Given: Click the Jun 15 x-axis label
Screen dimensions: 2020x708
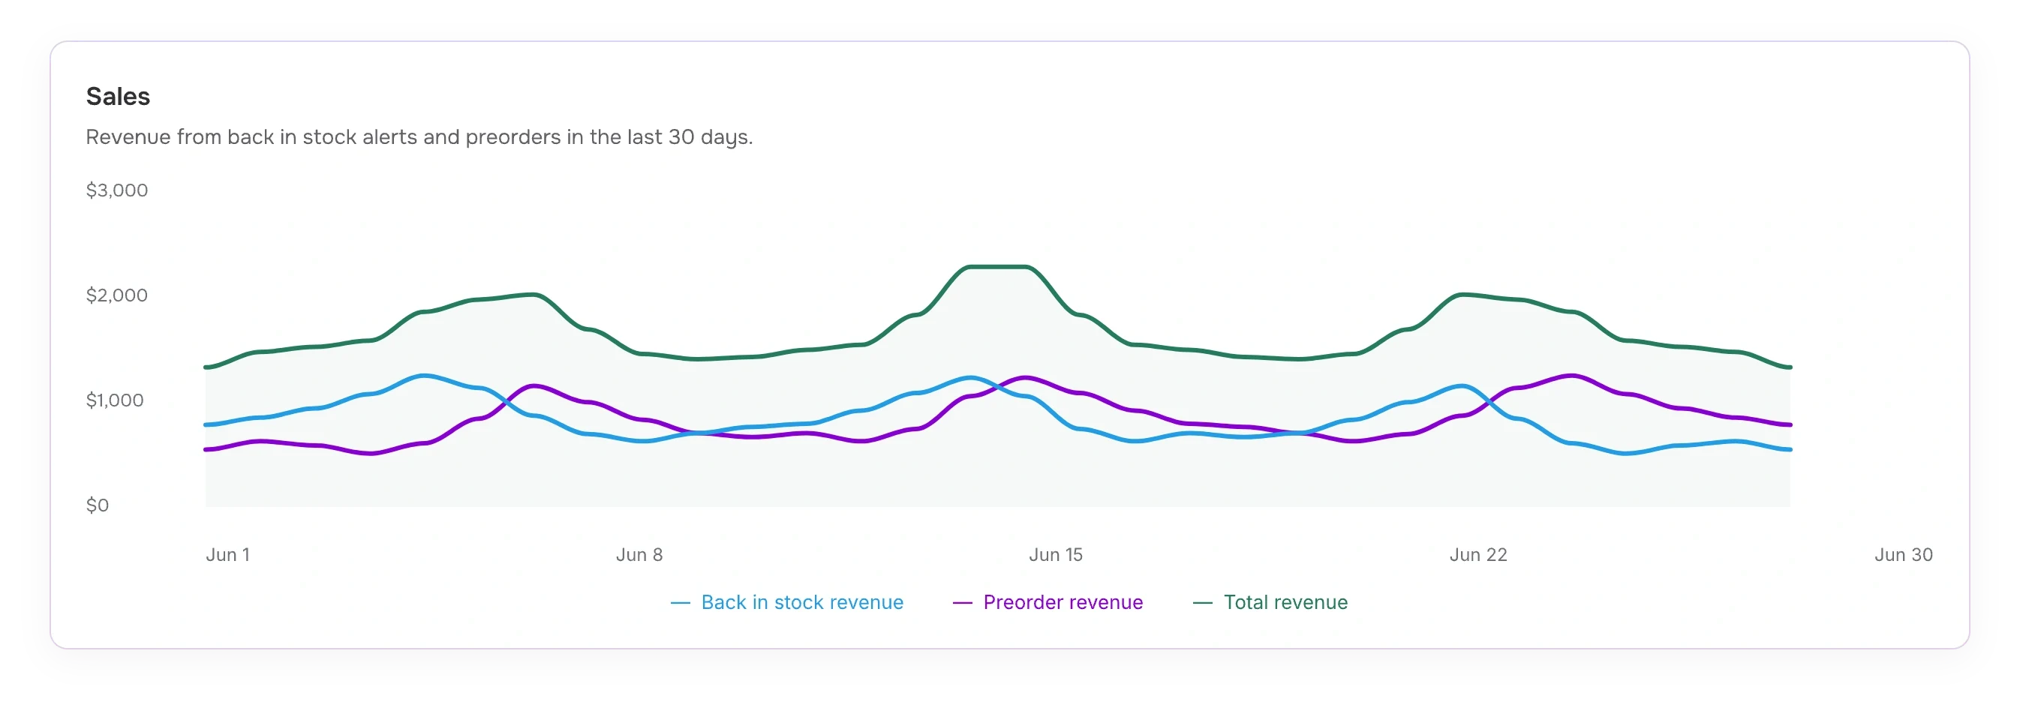Looking at the screenshot, I should click(x=1056, y=555).
